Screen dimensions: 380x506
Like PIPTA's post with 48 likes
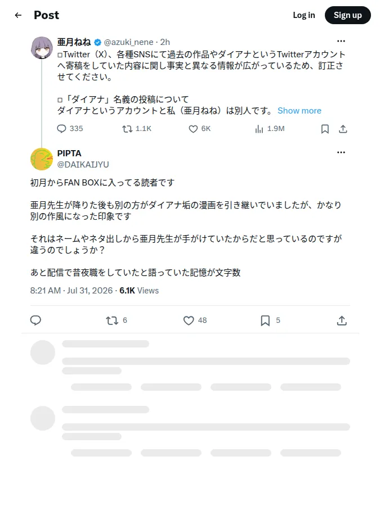point(189,320)
